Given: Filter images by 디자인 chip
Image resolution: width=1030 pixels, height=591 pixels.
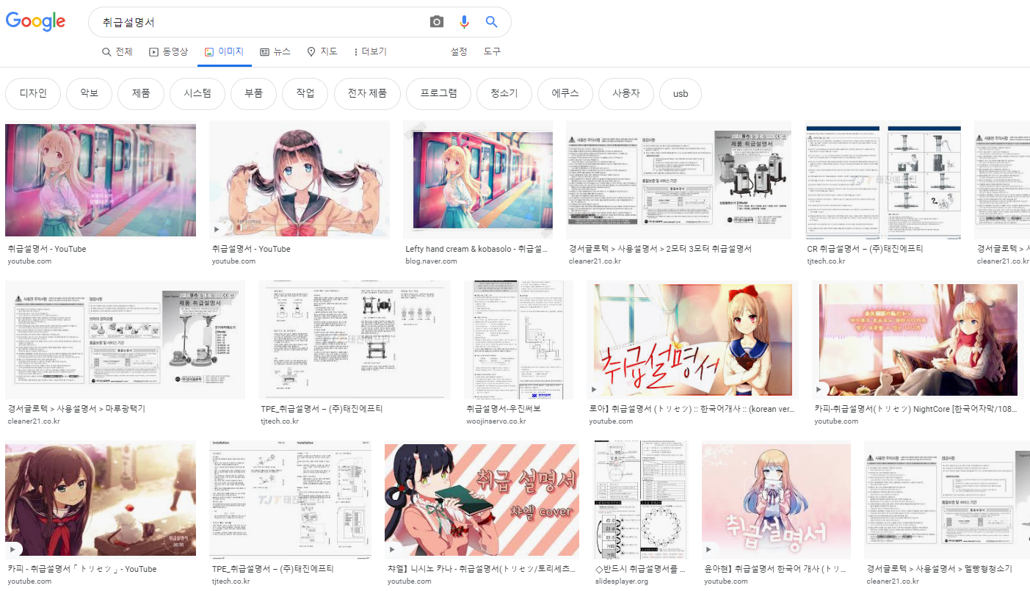Looking at the screenshot, I should (33, 93).
